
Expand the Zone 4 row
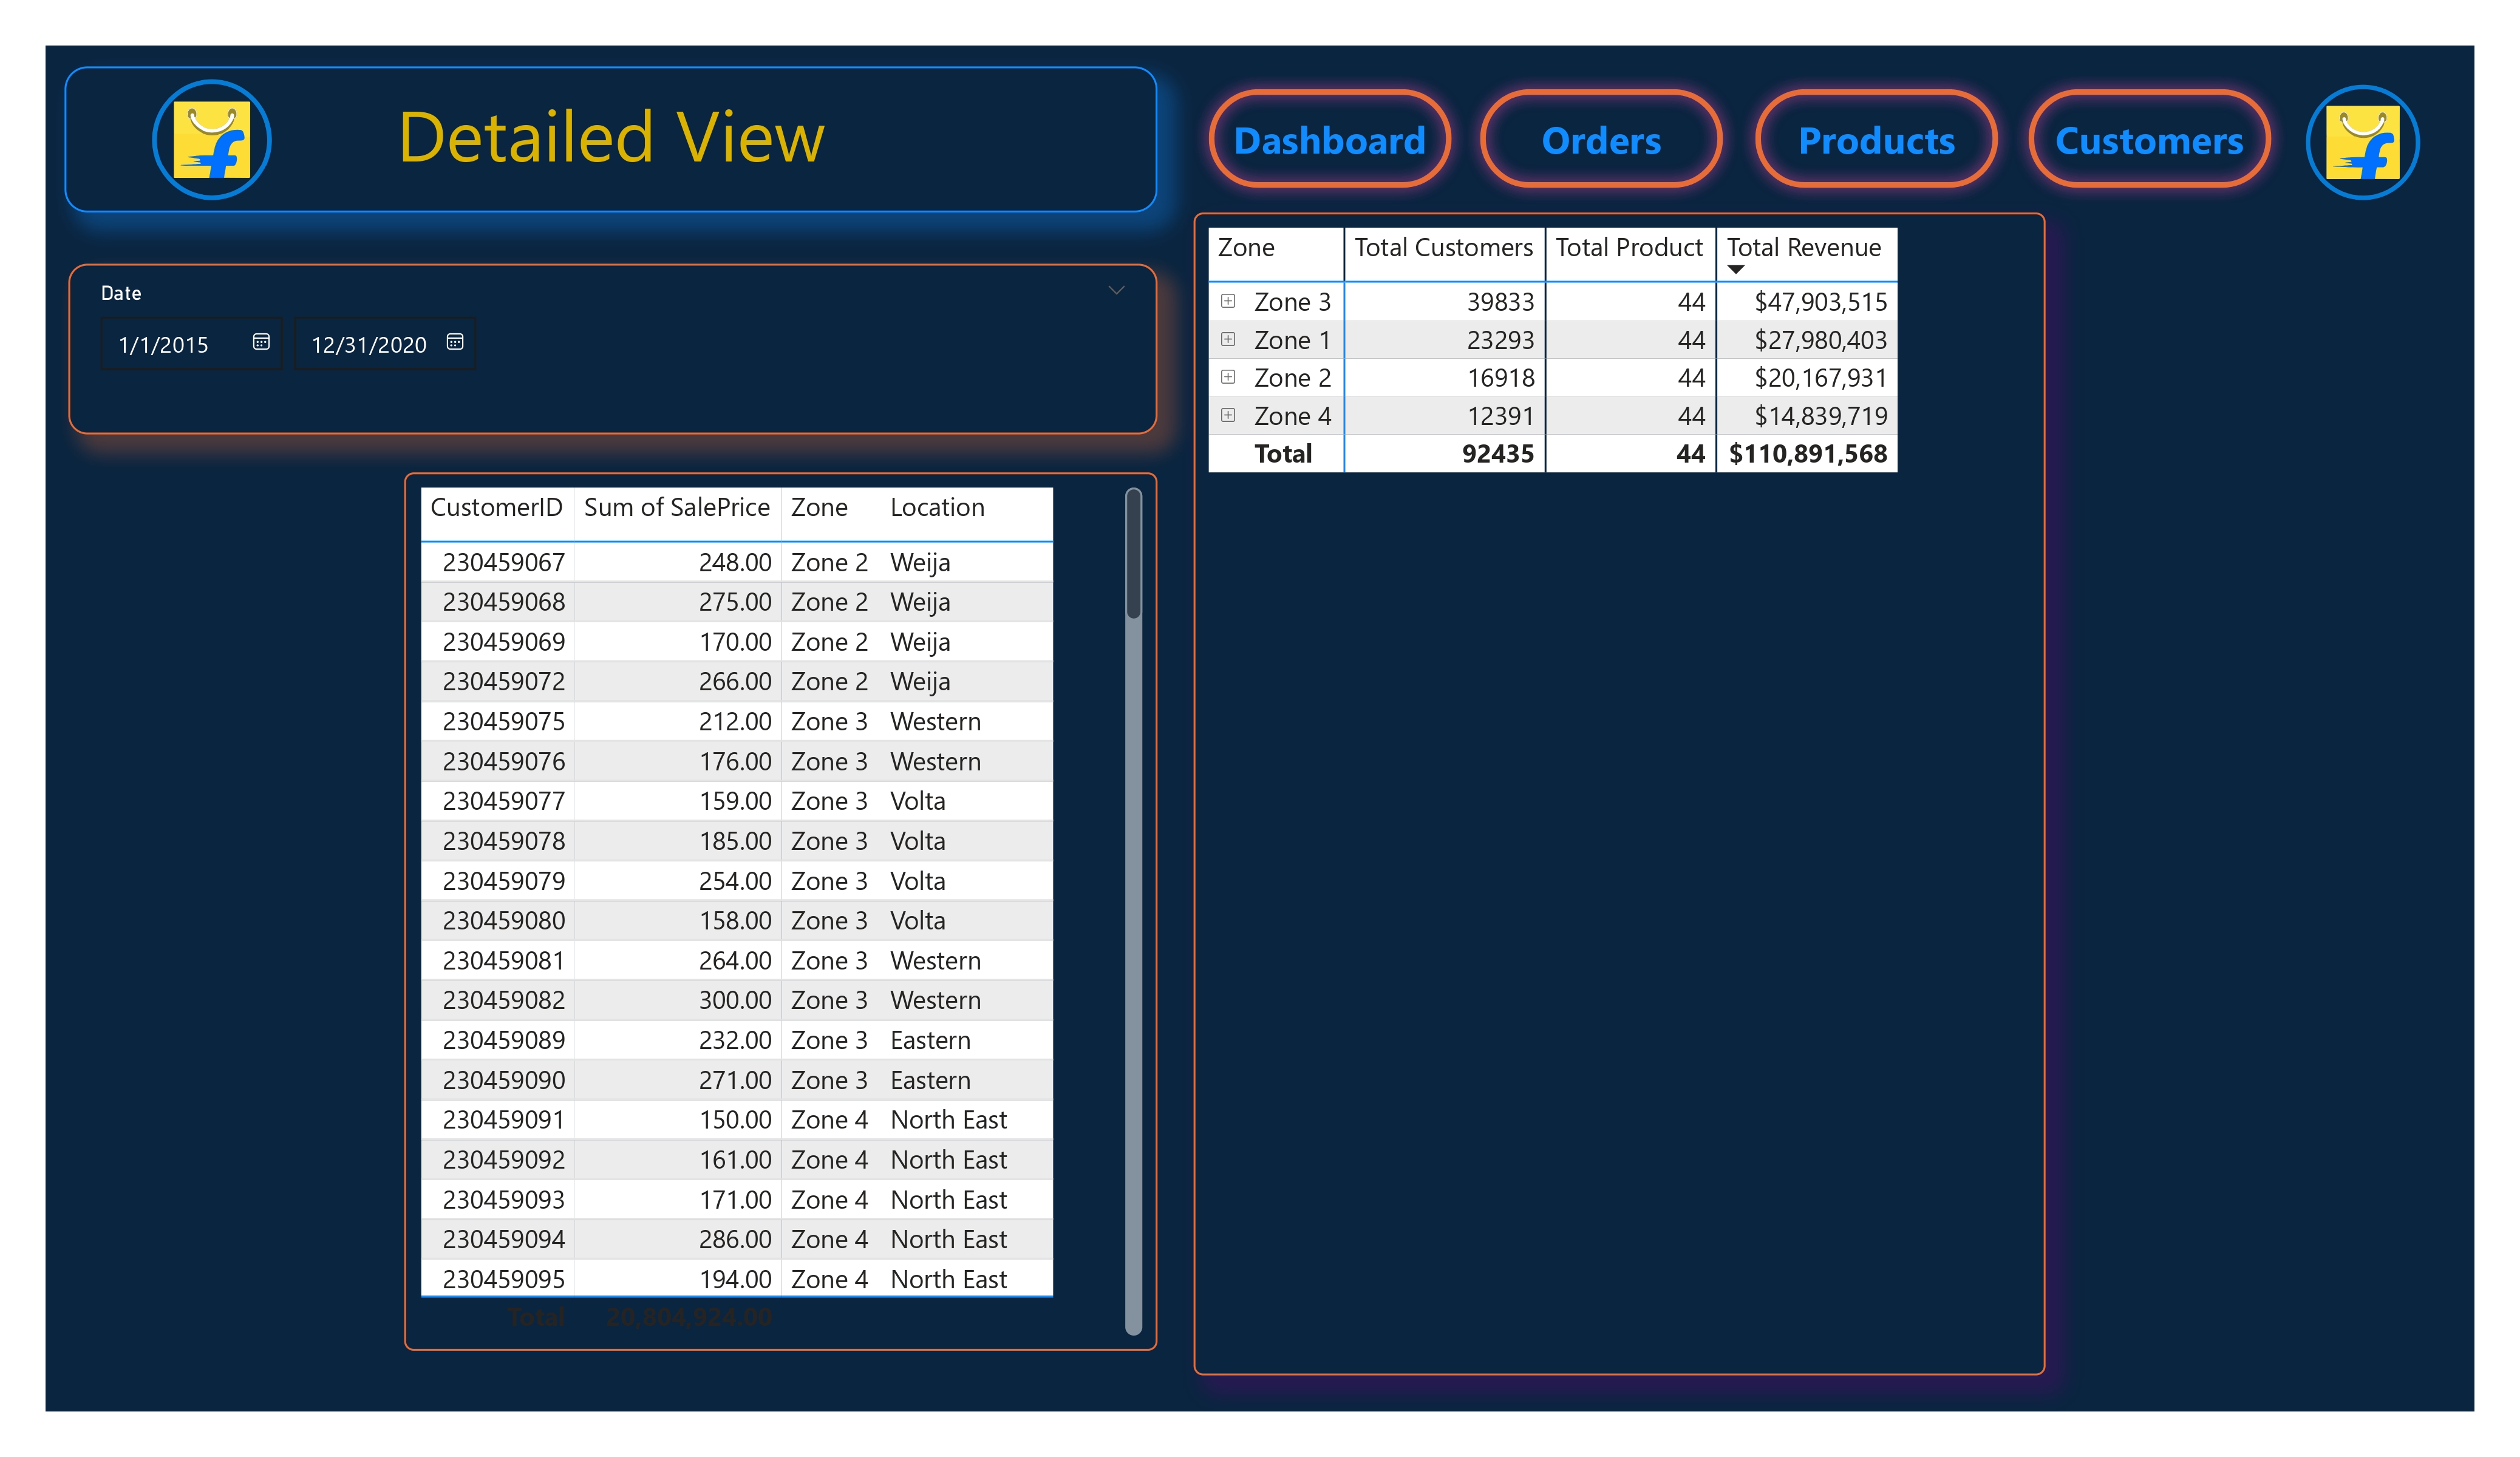click(x=1228, y=415)
